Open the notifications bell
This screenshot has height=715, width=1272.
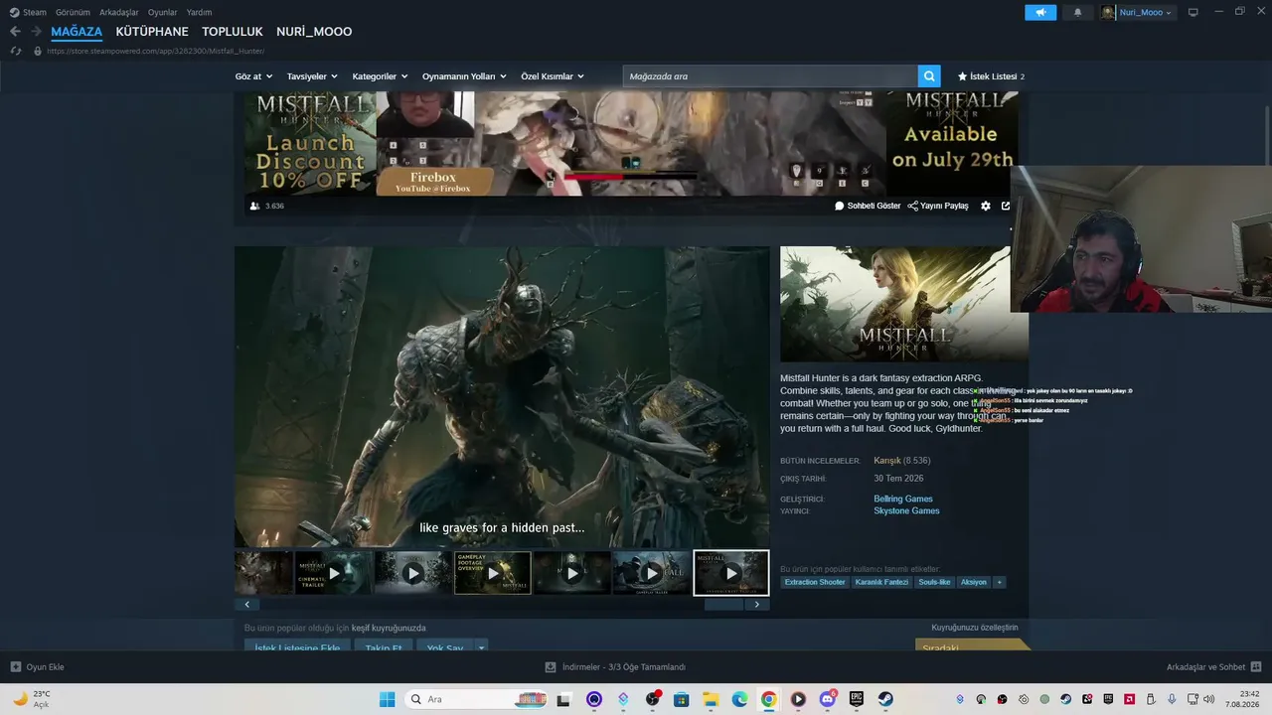click(1078, 12)
